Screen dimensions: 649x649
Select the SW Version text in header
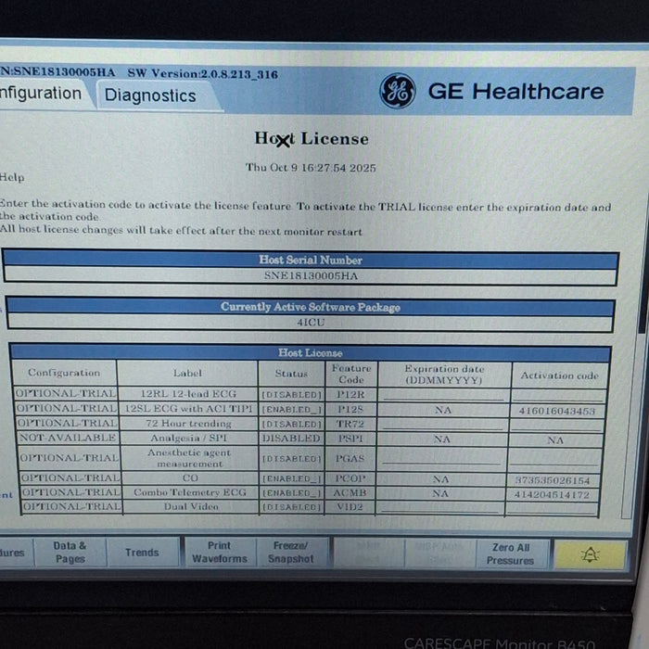point(202,73)
